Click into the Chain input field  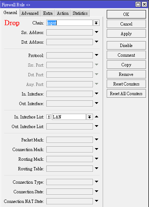[x=69, y=23]
